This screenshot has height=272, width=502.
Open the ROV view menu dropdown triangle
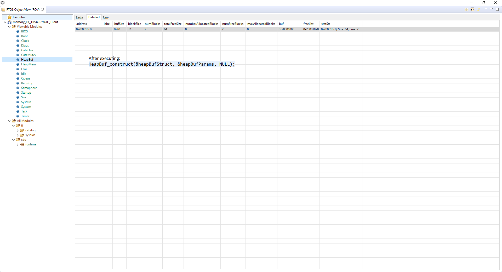pyautogui.click(x=486, y=9)
